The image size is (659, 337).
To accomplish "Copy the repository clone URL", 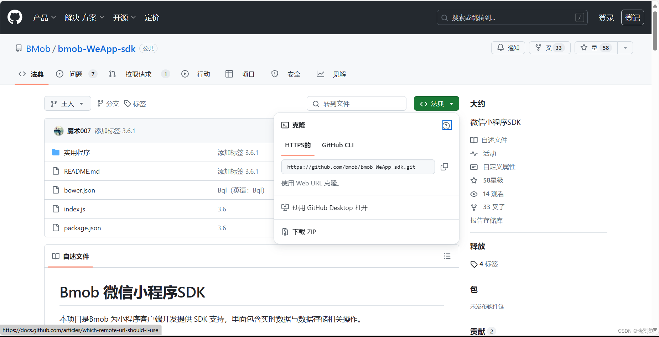I will (444, 167).
